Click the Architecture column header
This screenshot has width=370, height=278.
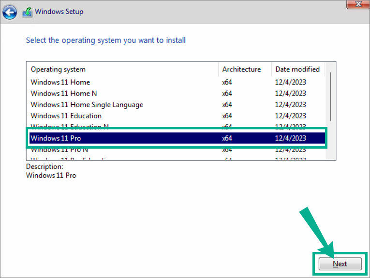(x=245, y=69)
